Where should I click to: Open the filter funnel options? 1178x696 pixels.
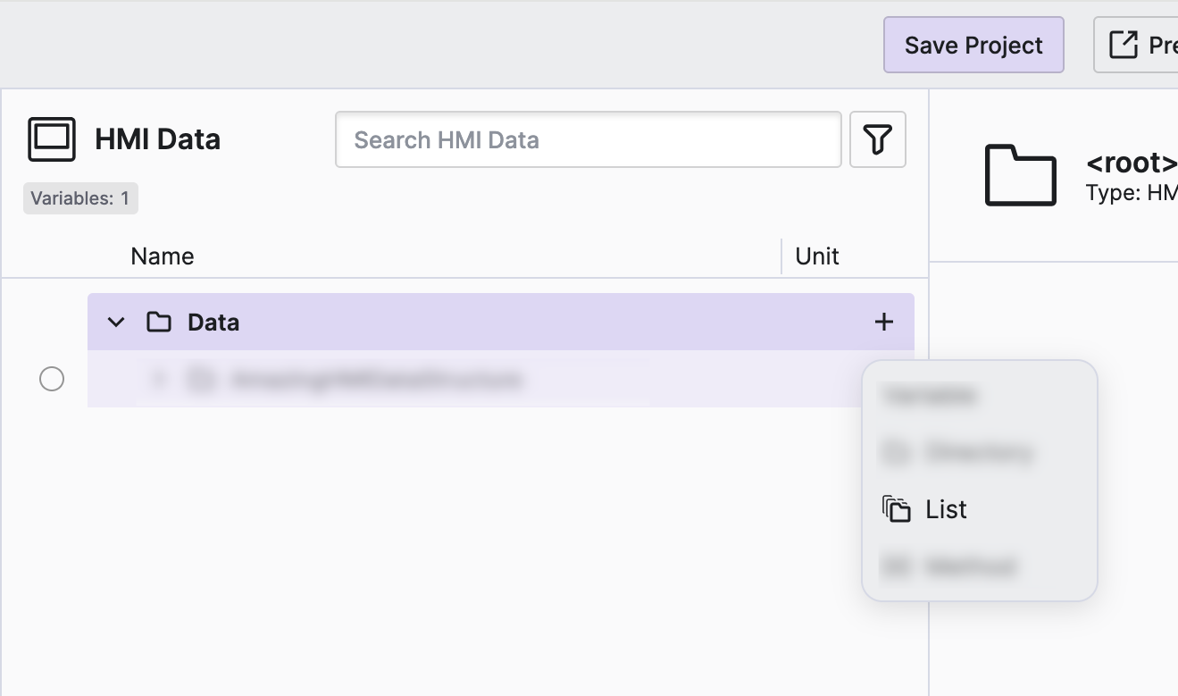click(877, 139)
